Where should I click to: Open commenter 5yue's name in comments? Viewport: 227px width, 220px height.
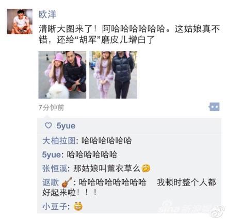pyautogui.click(x=52, y=155)
